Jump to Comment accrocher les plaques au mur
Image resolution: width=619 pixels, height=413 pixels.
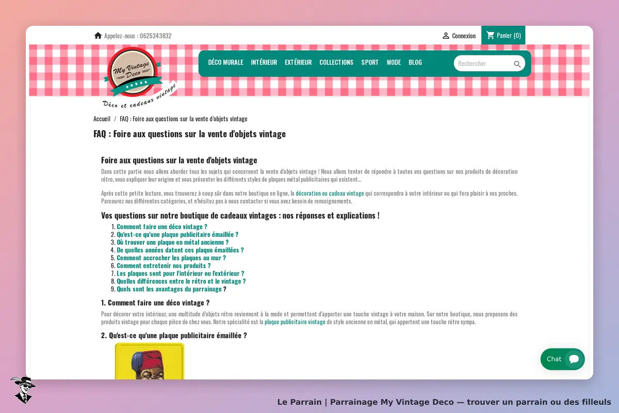171,258
